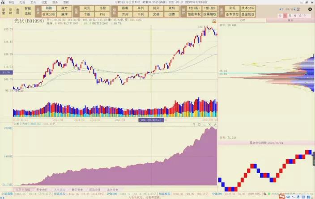Switch to the pink highlighted right-panel tab
The height and width of the screenshot is (199, 315).
tap(290, 21)
